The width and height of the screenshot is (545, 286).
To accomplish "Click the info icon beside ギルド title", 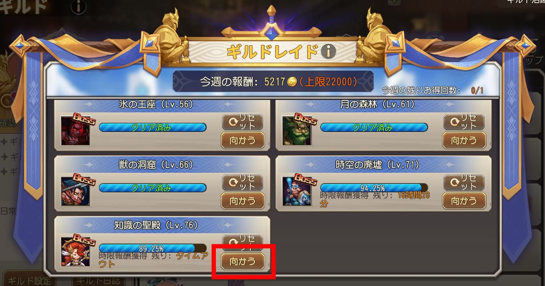I will point(79,7).
